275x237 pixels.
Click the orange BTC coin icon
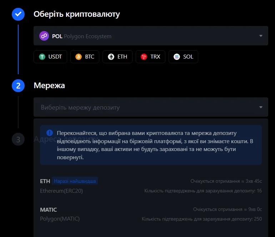click(79, 57)
